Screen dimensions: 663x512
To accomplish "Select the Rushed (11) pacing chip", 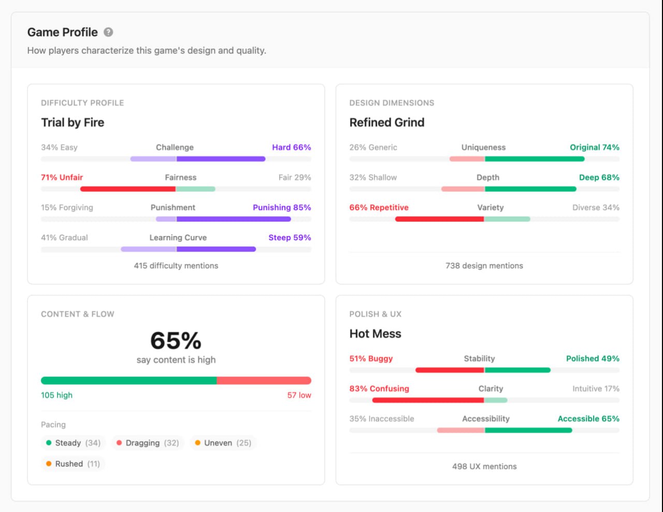I will [x=73, y=464].
